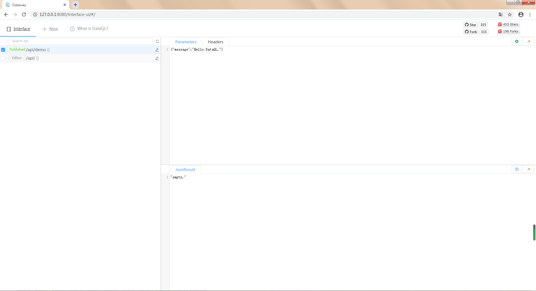Image resolution: width=536 pixels, height=291 pixels.
Task: Switch to the Headers tab
Action: [216, 42]
